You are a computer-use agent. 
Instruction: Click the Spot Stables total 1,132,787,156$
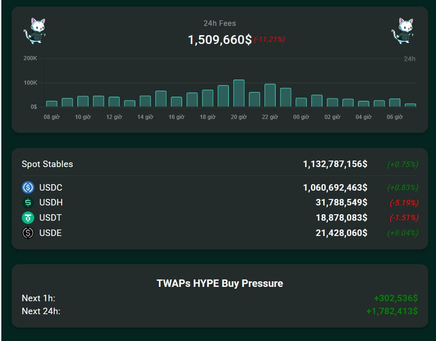335,164
